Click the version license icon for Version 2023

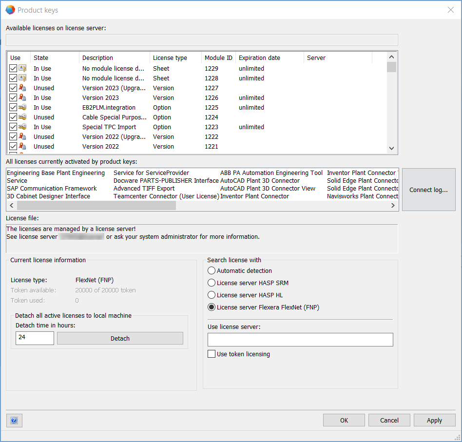[x=22, y=98]
